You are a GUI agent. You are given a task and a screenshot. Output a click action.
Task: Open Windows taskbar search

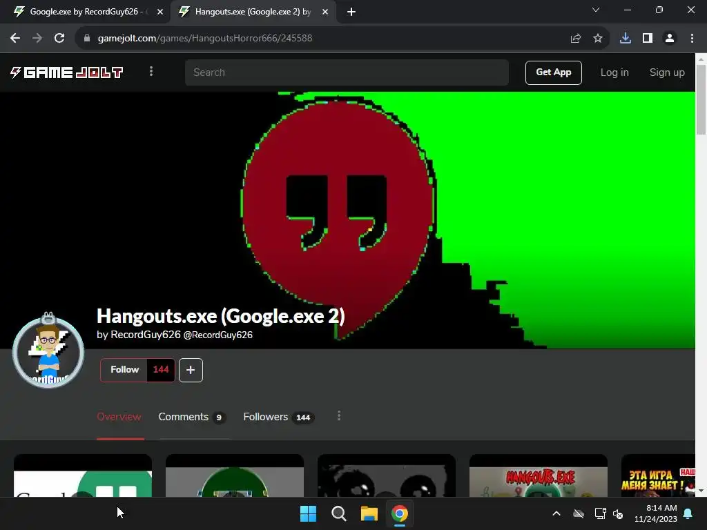(338, 513)
